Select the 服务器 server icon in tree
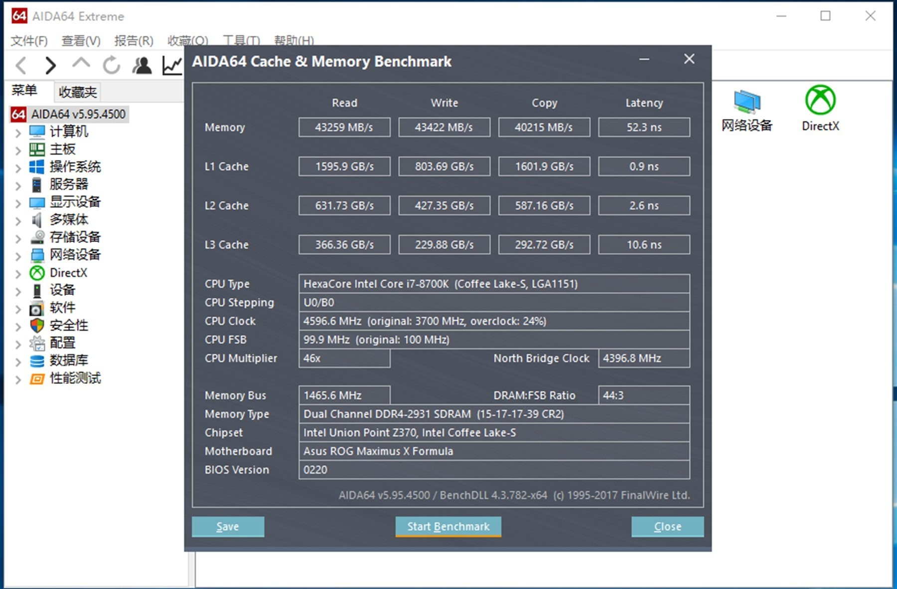 pyautogui.click(x=37, y=185)
